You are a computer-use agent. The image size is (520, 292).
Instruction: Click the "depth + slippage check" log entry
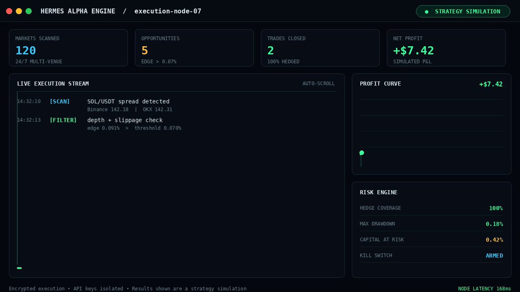tap(125, 120)
